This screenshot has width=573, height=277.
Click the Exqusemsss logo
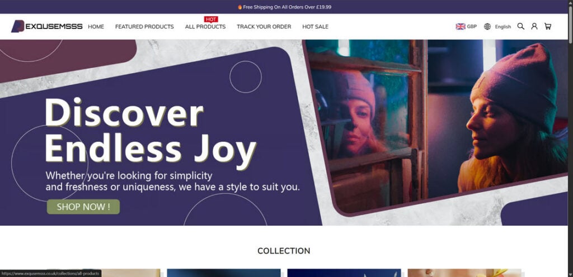coord(47,26)
